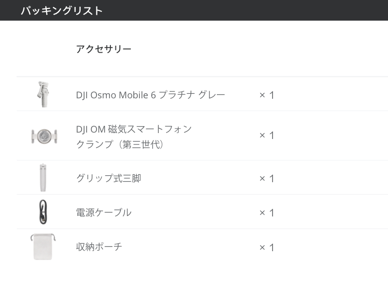Click the 電源ケーブル item label
The height and width of the screenshot is (281, 388).
(x=103, y=212)
